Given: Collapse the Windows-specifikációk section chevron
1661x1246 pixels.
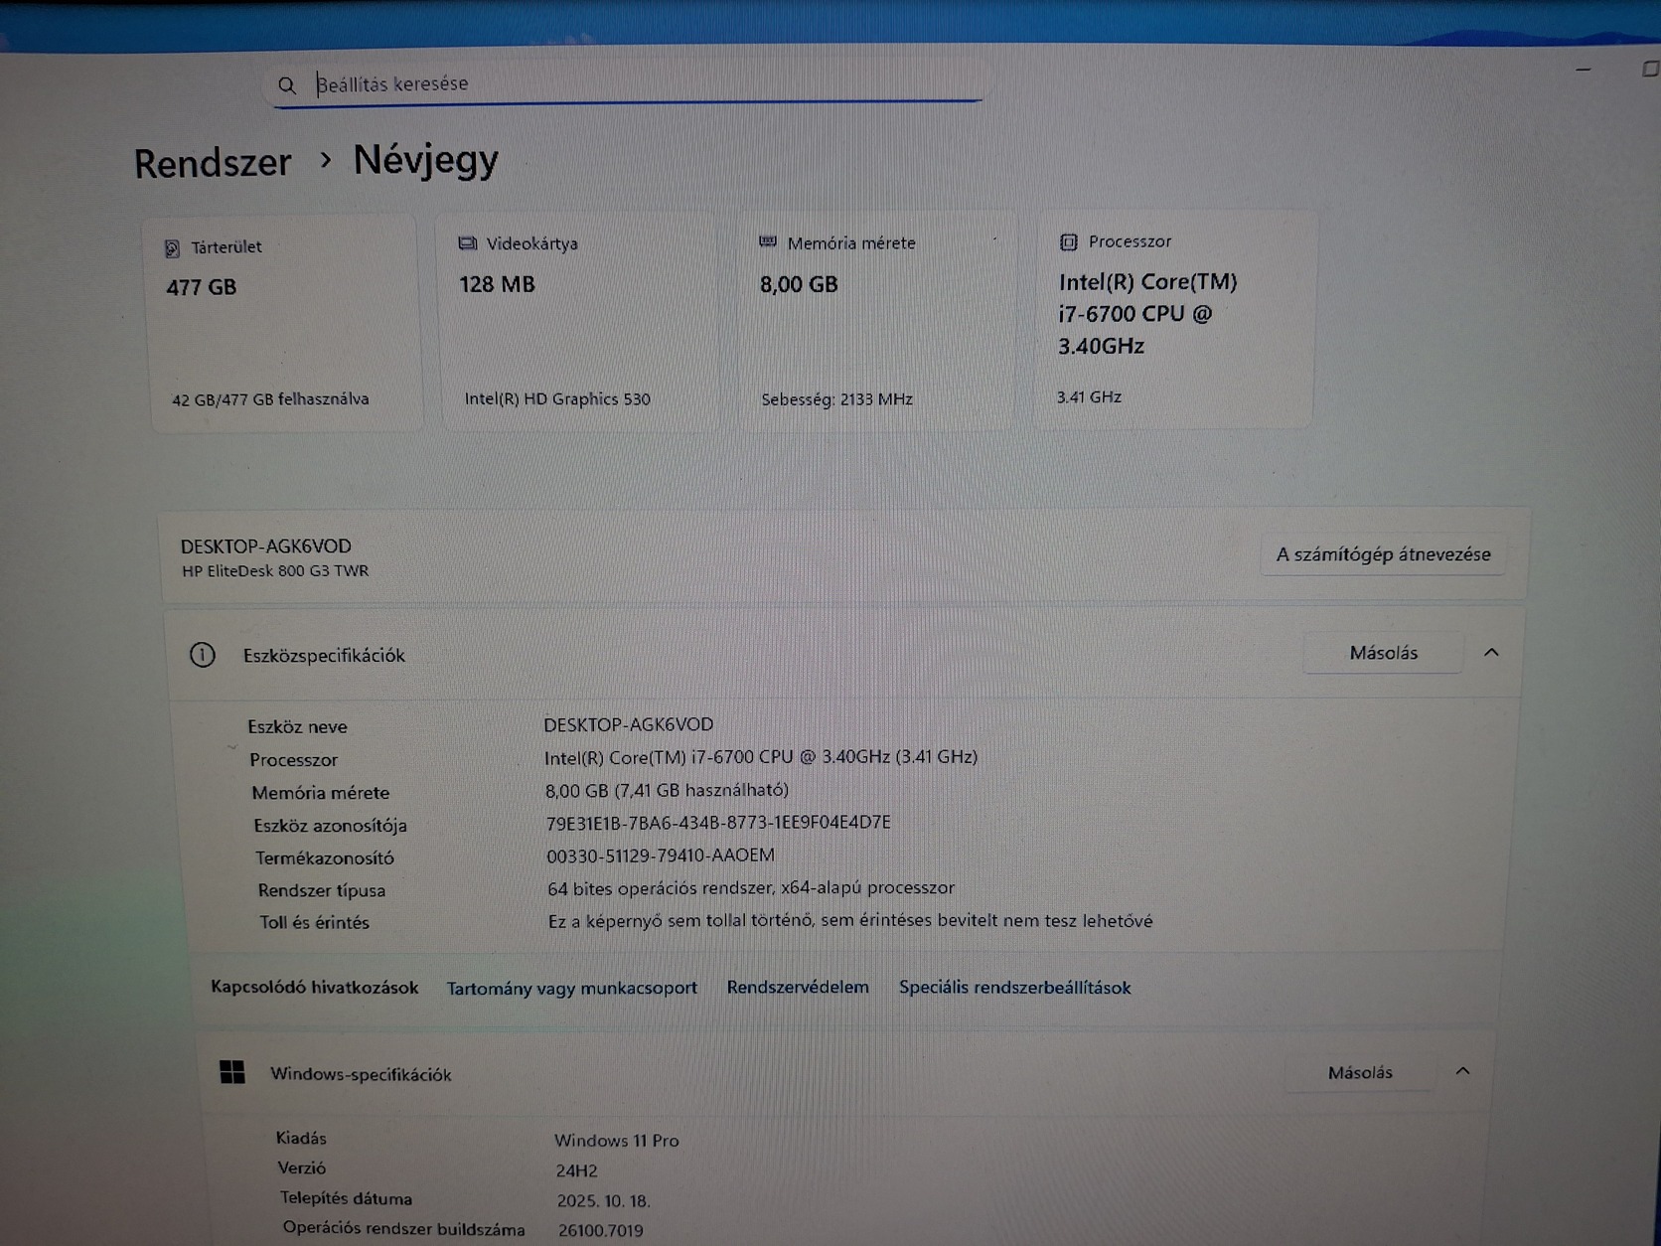Looking at the screenshot, I should coord(1462,1071).
